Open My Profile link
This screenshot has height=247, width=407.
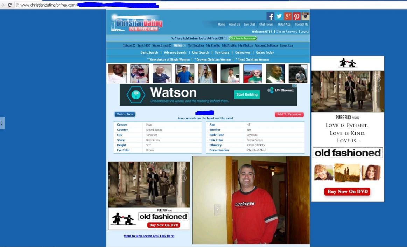(x=213, y=45)
